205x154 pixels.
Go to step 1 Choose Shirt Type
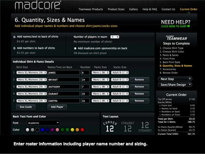172,48
